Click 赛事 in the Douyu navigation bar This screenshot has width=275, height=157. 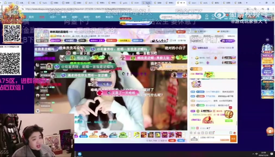point(64,17)
